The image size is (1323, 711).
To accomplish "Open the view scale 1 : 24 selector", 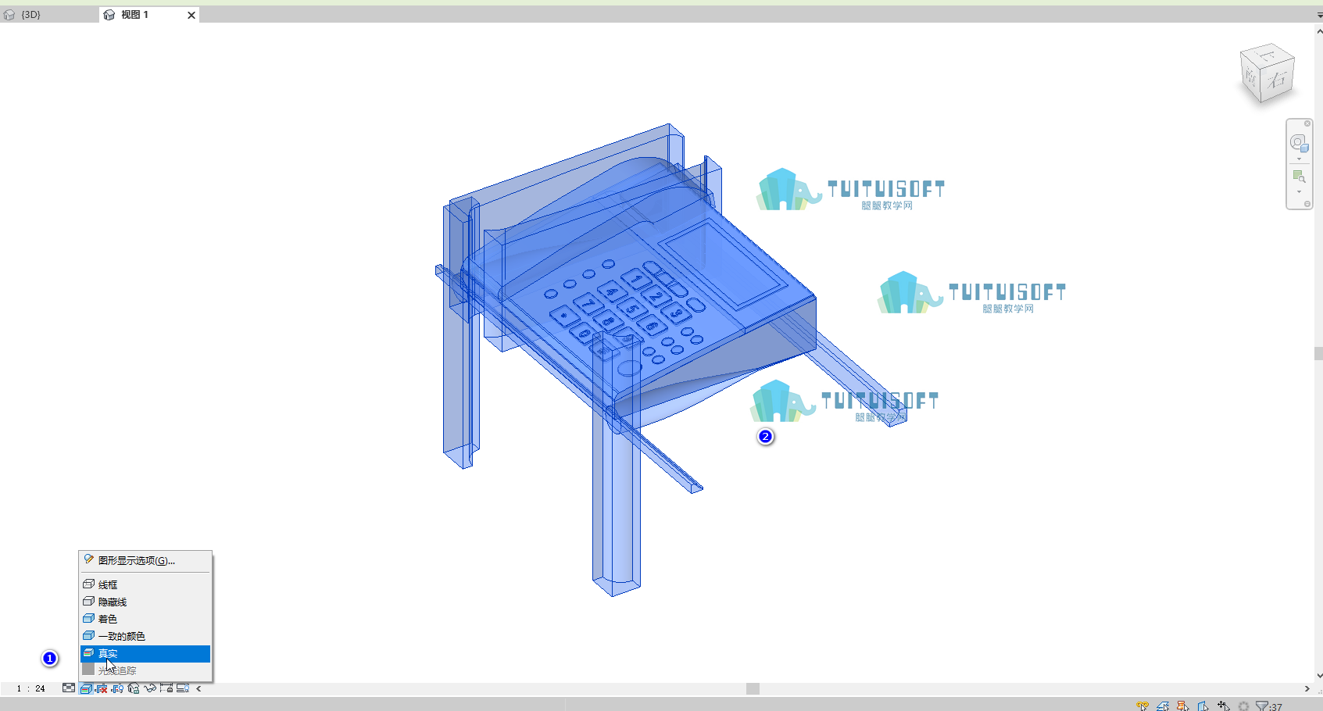I will (31, 688).
